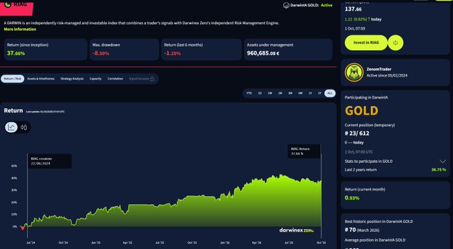Click the 50% y-axis label
This screenshot has height=249, width=453.
tap(14, 166)
